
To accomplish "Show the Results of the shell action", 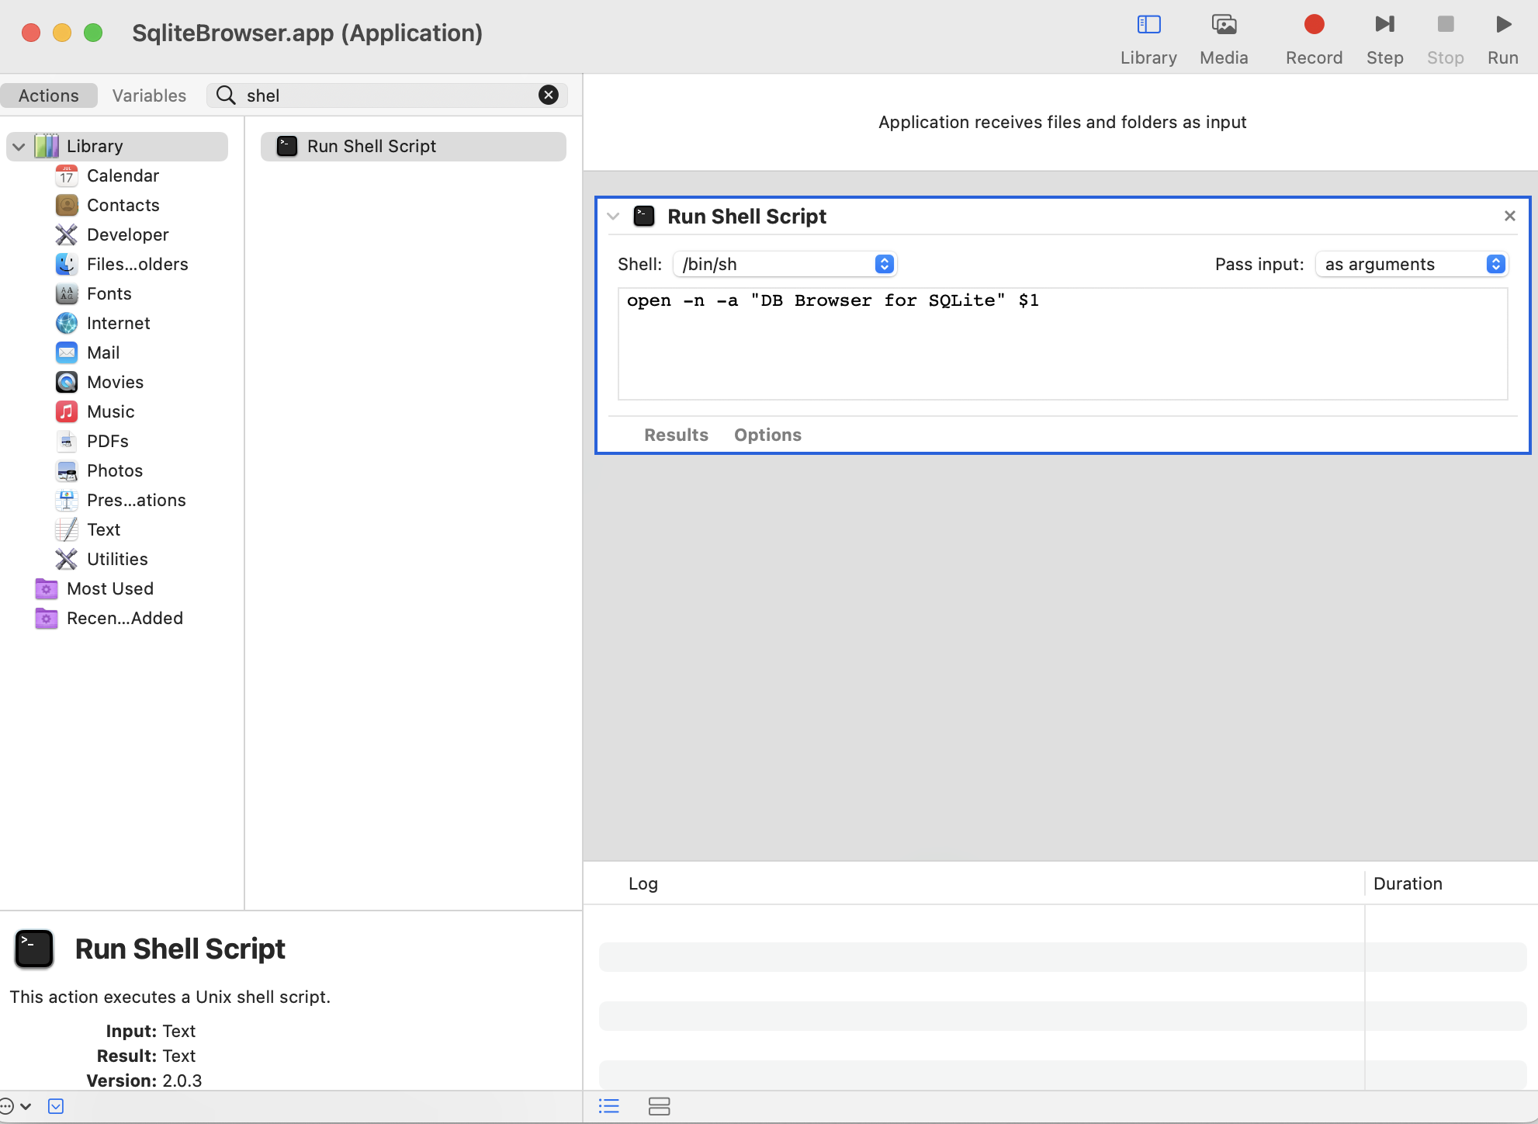I will [x=675, y=435].
